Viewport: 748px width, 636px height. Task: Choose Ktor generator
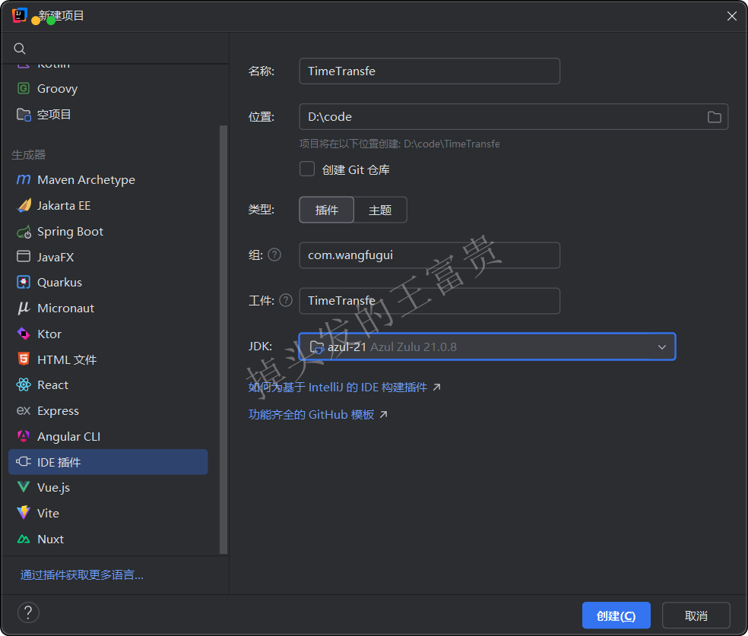[108, 334]
